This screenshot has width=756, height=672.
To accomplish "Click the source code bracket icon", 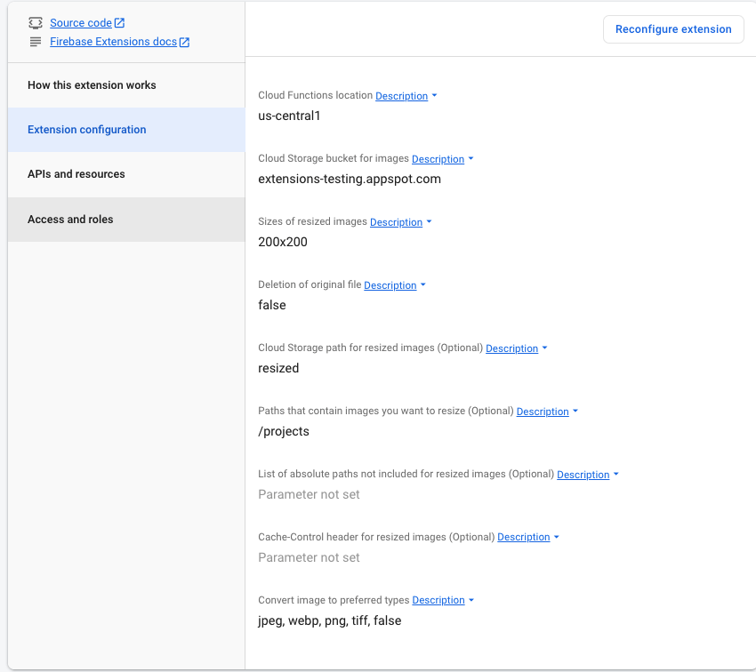I will [36, 22].
